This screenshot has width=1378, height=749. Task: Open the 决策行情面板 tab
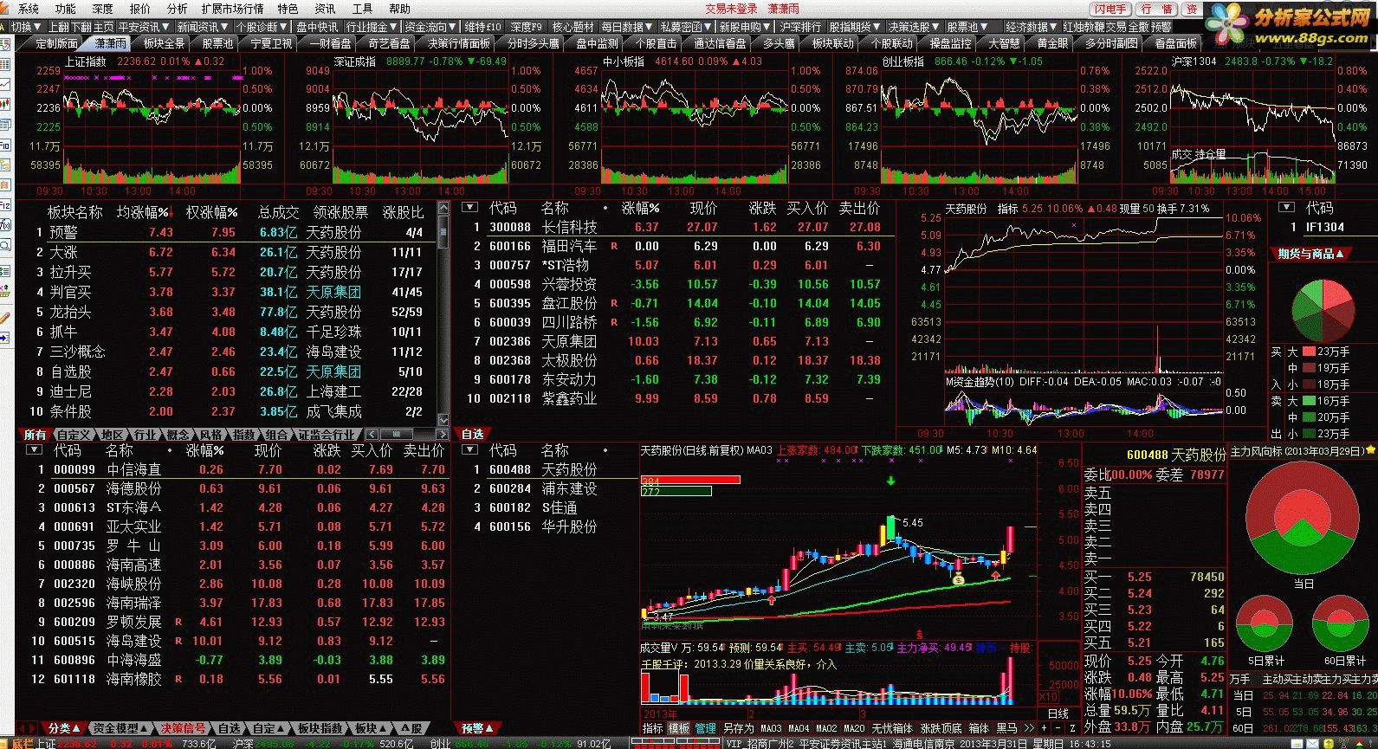[x=459, y=43]
